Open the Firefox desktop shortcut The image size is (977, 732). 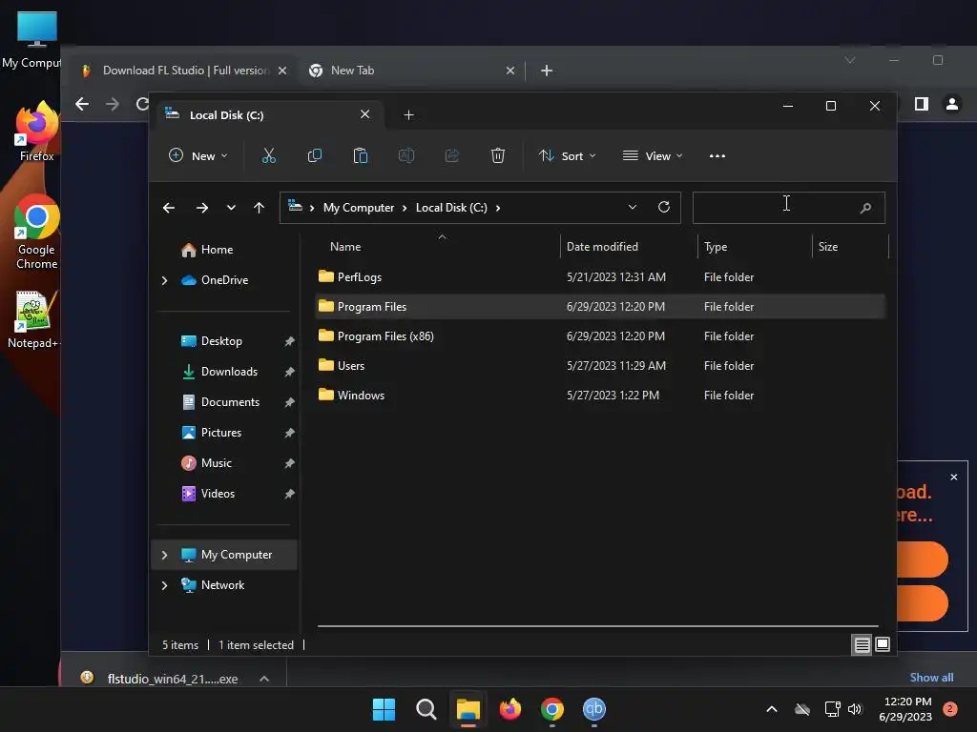click(37, 132)
